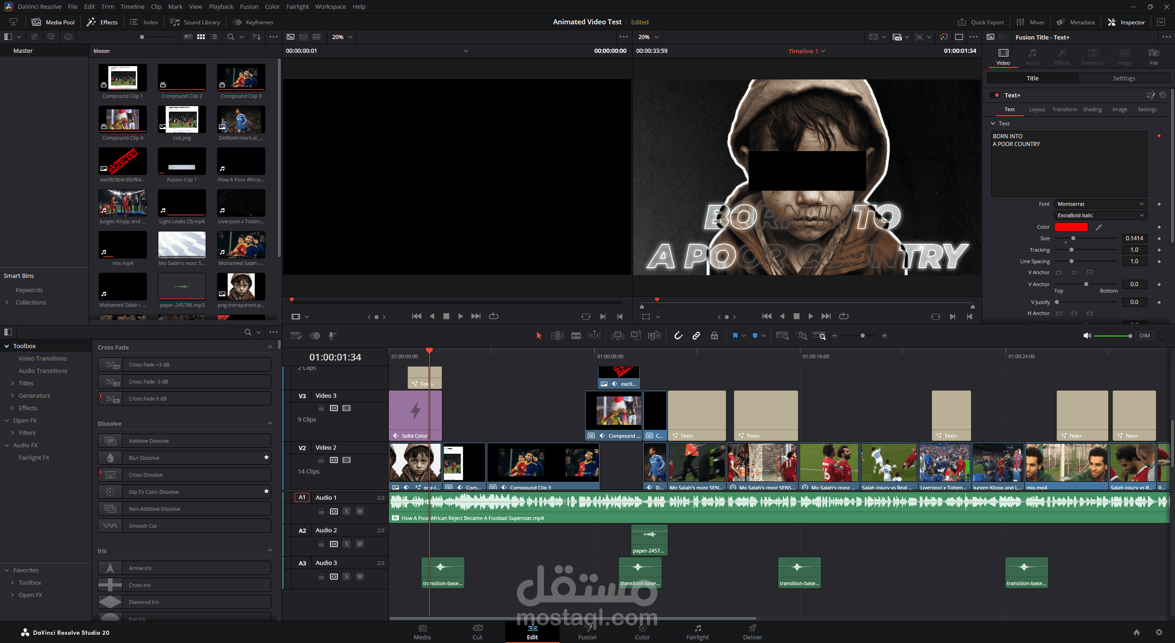Click the red text Color swatch

[x=1071, y=227]
